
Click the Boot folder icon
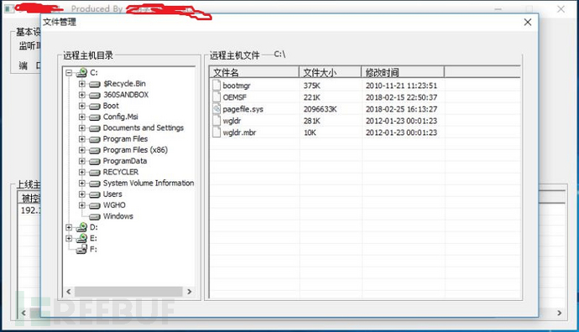[x=95, y=106]
